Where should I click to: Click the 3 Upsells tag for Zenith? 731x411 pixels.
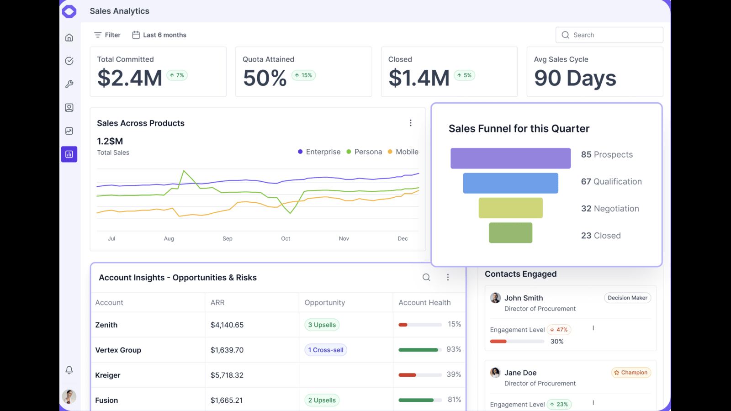322,325
